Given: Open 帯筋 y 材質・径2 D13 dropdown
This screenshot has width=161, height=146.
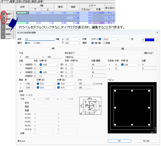Looking at the screenshot, I should click(x=68, y=88).
